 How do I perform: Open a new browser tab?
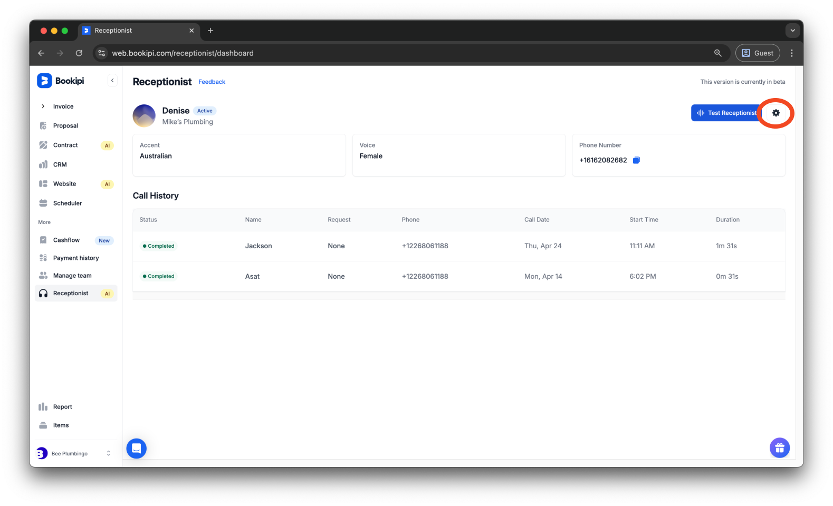point(210,31)
